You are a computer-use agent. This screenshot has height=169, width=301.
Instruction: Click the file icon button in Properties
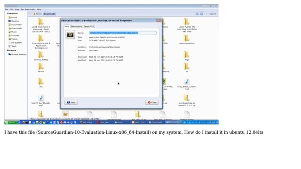point(70,35)
